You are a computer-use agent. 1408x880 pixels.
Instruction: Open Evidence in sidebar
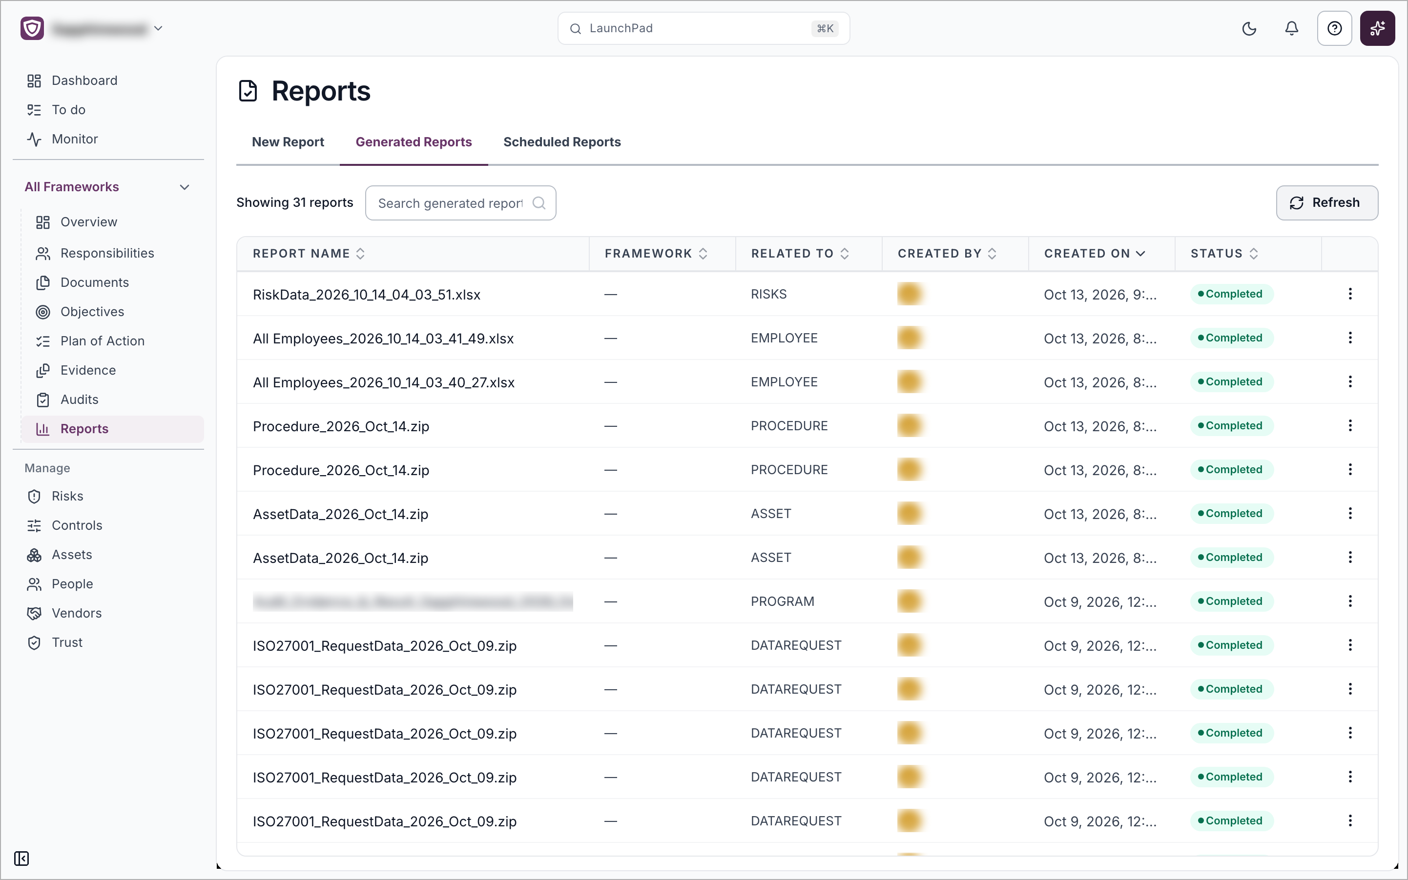pos(88,370)
